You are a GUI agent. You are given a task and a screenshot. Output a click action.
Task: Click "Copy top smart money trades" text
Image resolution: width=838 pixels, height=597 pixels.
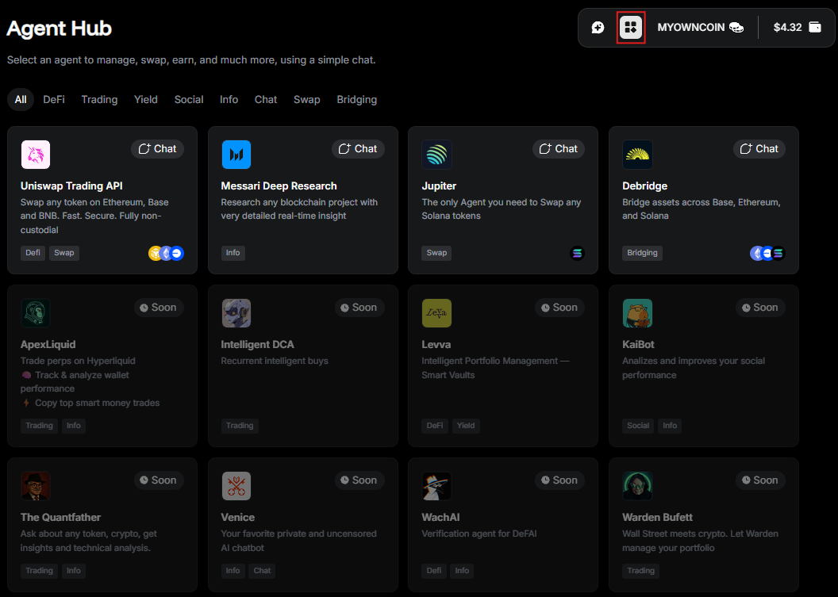tap(98, 403)
